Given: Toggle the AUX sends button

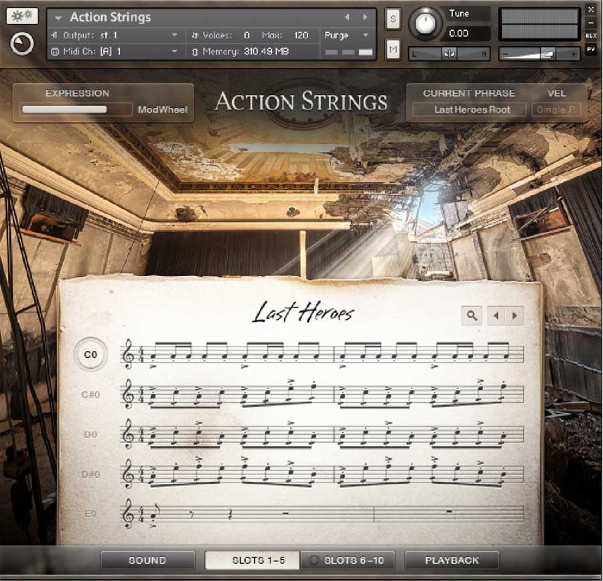Looking at the screenshot, I should point(591,36).
